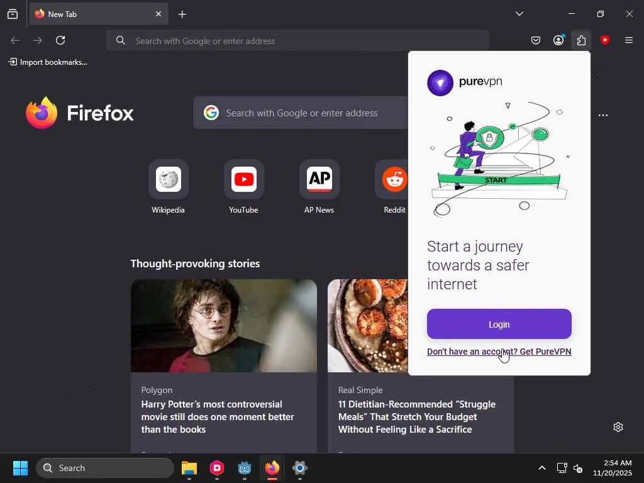Open new tab personalize gear icon
Image resolution: width=644 pixels, height=483 pixels.
(x=618, y=427)
